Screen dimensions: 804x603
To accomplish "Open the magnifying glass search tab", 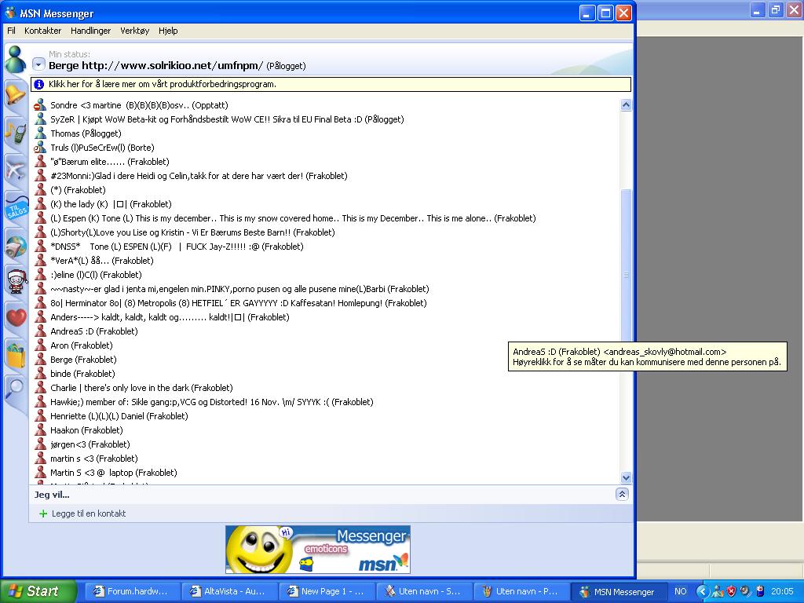I will click(x=15, y=389).
